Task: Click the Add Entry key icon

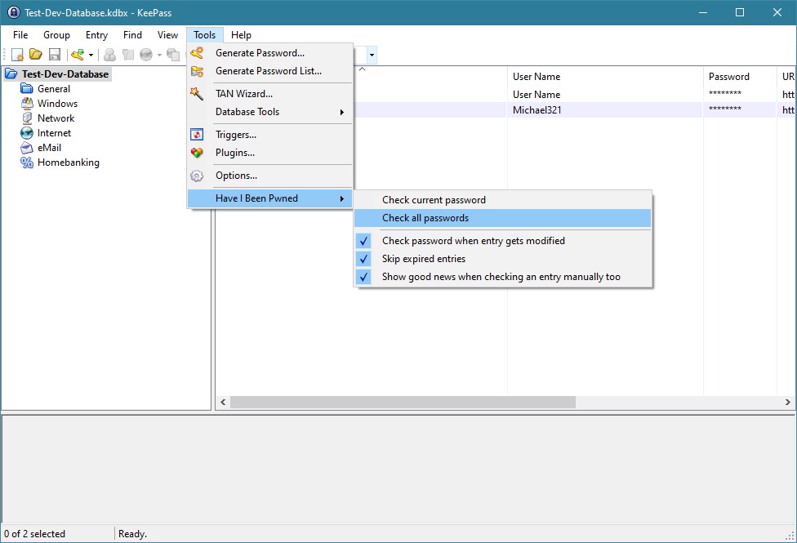Action: click(x=78, y=55)
